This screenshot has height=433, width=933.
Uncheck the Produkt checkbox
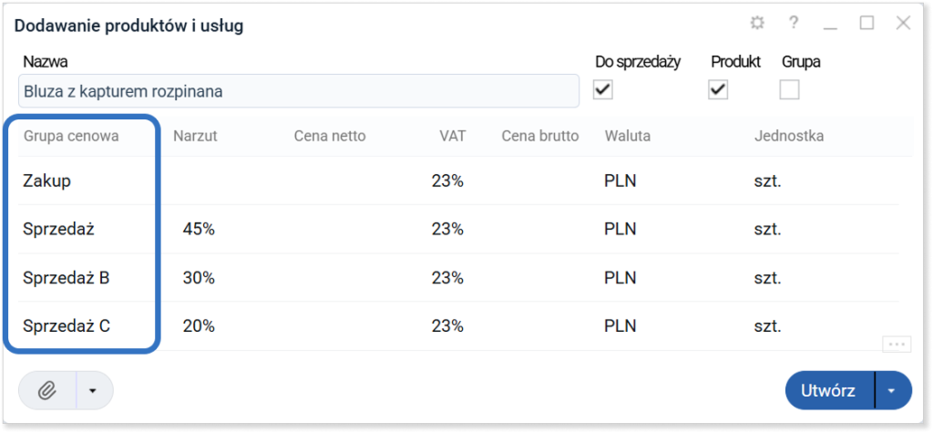coord(718,90)
